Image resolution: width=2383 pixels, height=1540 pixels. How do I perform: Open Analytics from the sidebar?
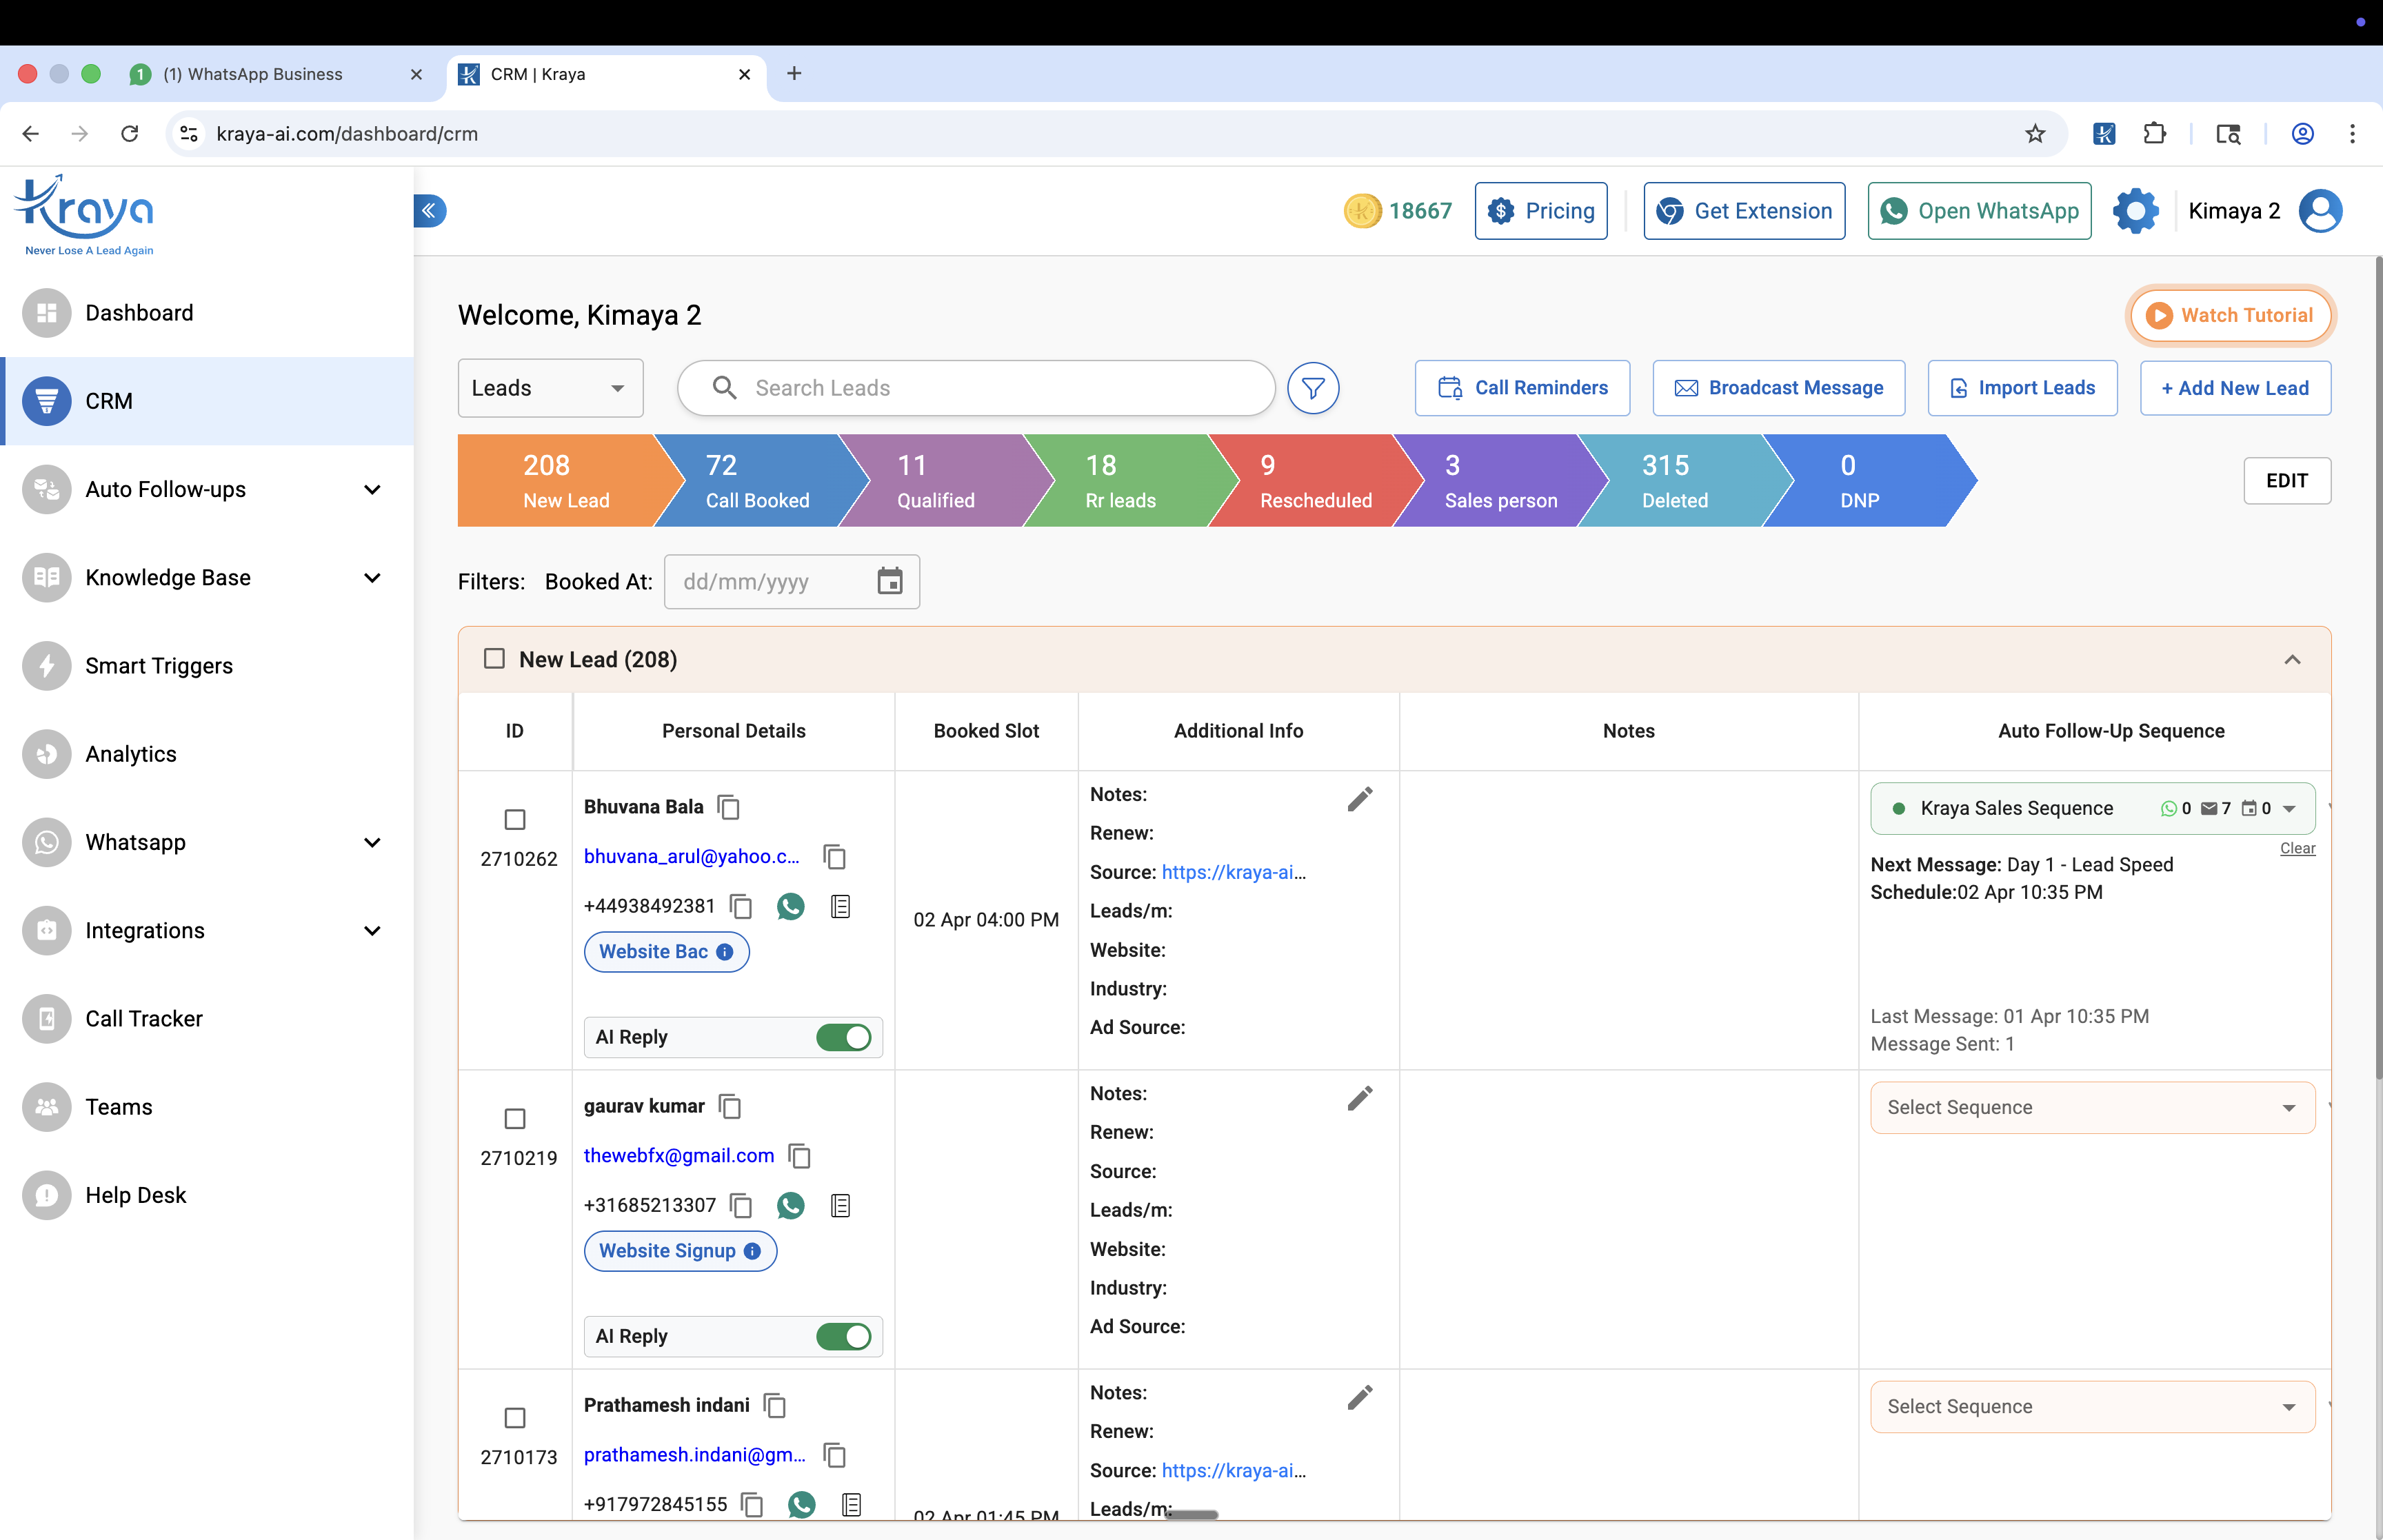131,754
